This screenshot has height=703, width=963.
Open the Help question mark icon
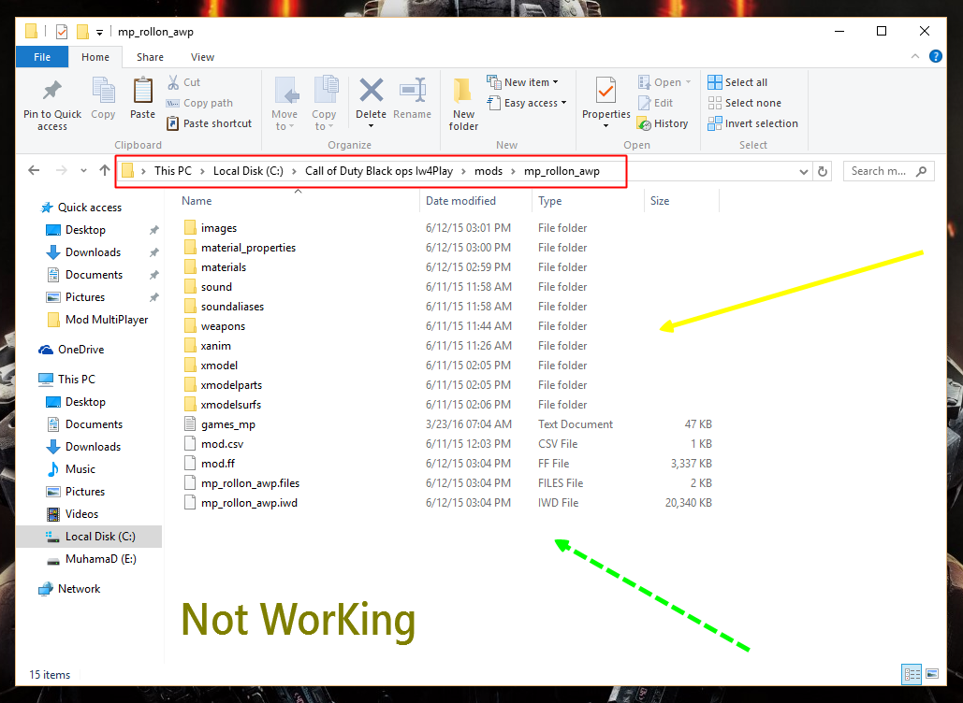click(x=935, y=57)
